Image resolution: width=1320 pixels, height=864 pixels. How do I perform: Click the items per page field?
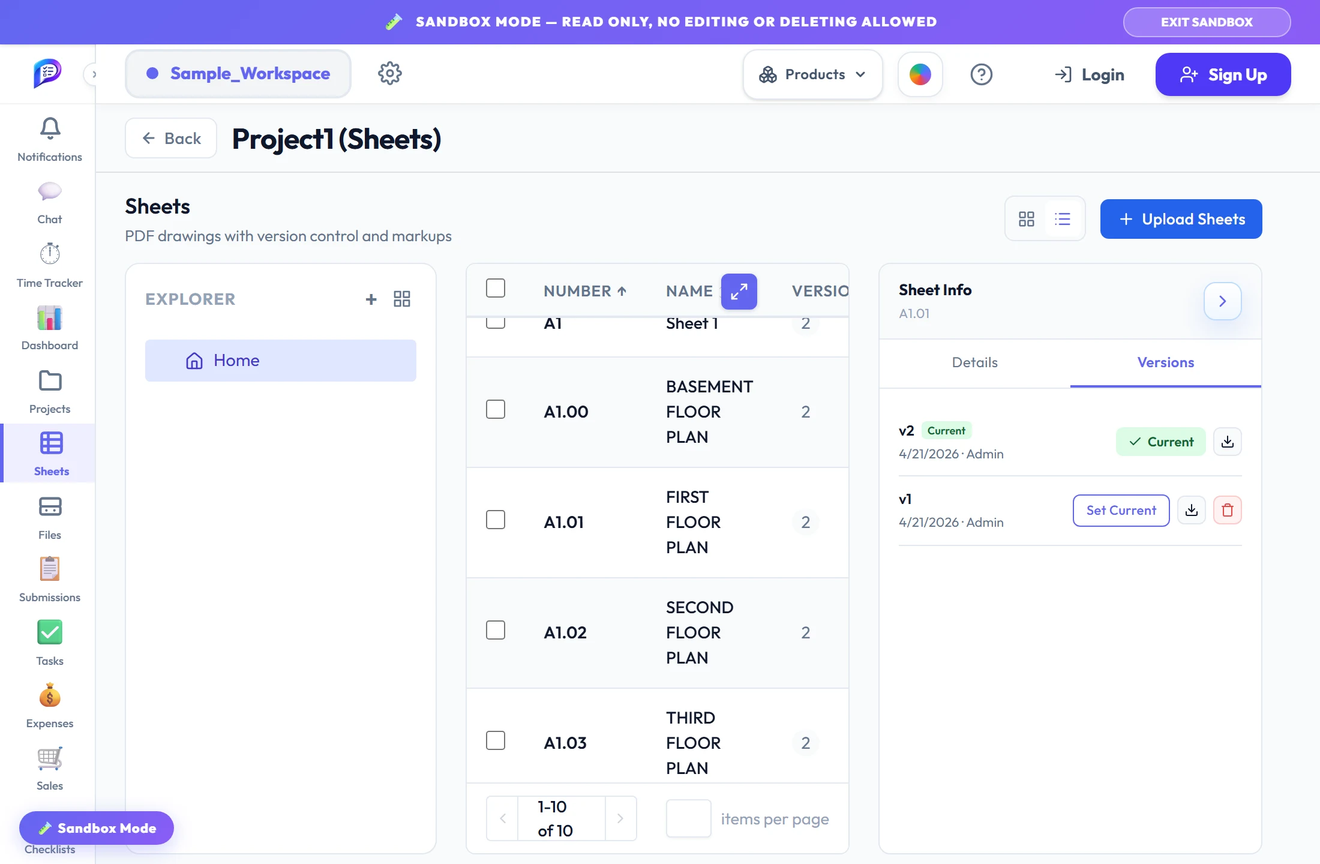(x=689, y=818)
